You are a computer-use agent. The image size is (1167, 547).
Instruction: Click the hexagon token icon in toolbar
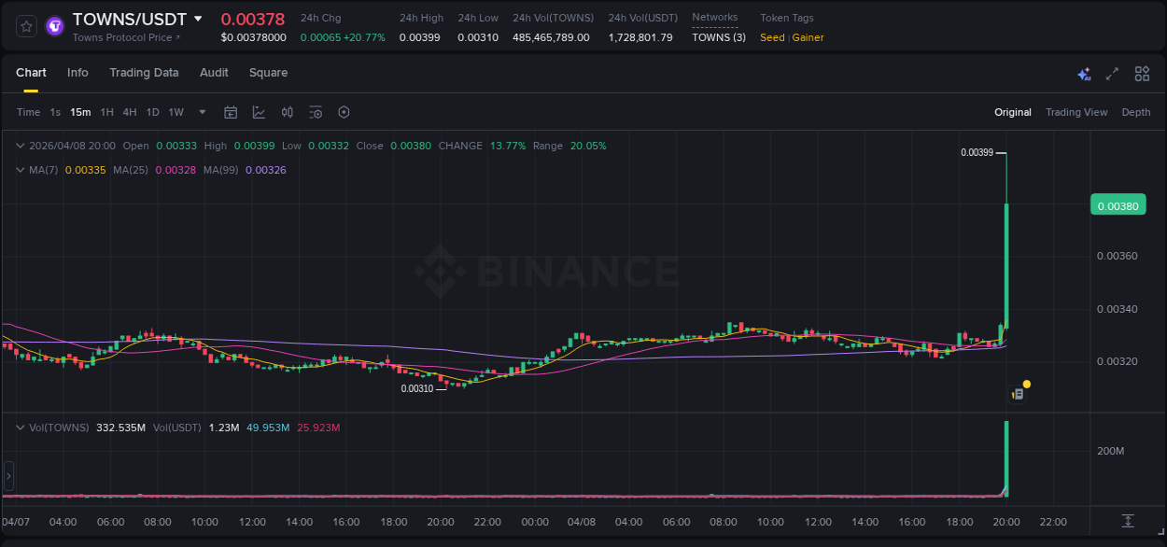344,112
